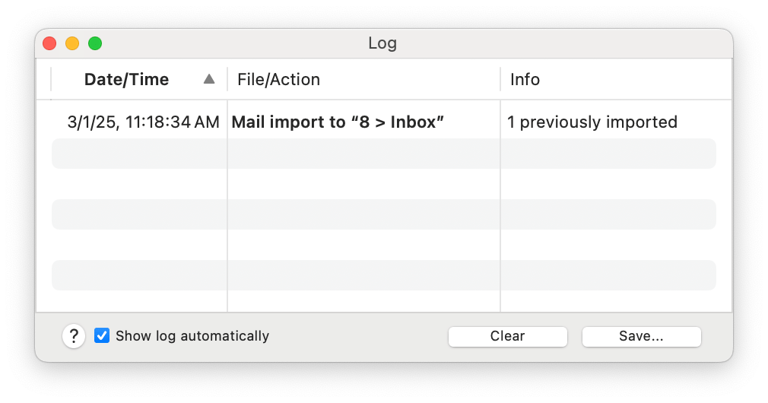
Task: Click the first empty gray row below entry
Action: 383,154
